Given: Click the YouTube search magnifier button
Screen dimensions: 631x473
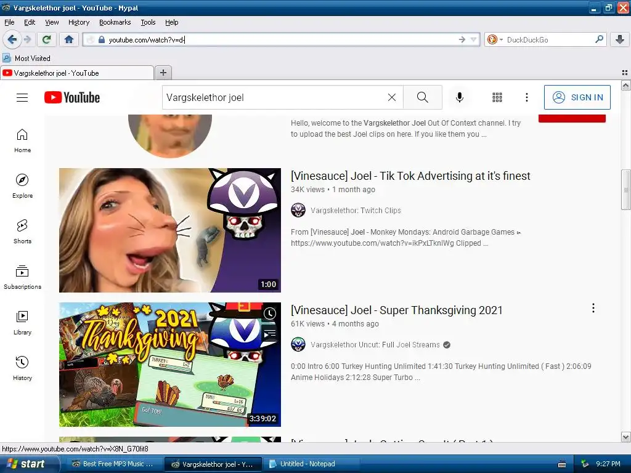Looking at the screenshot, I should [x=423, y=97].
